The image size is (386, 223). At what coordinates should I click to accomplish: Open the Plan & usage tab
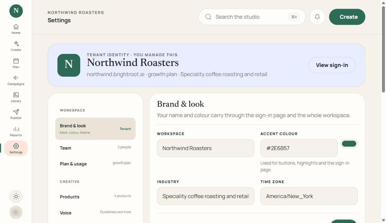pyautogui.click(x=95, y=163)
